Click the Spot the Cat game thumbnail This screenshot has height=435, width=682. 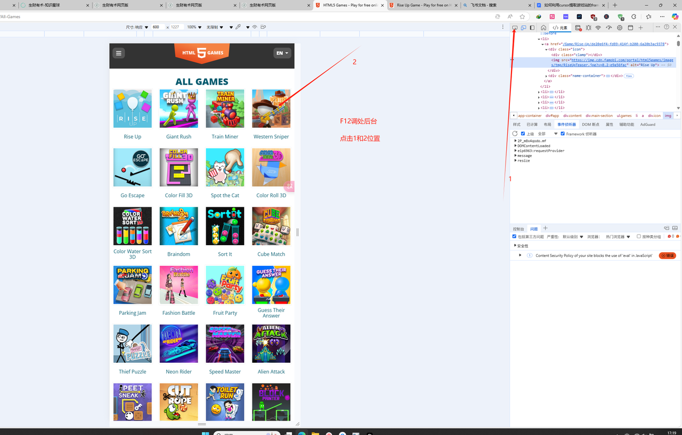[225, 168]
